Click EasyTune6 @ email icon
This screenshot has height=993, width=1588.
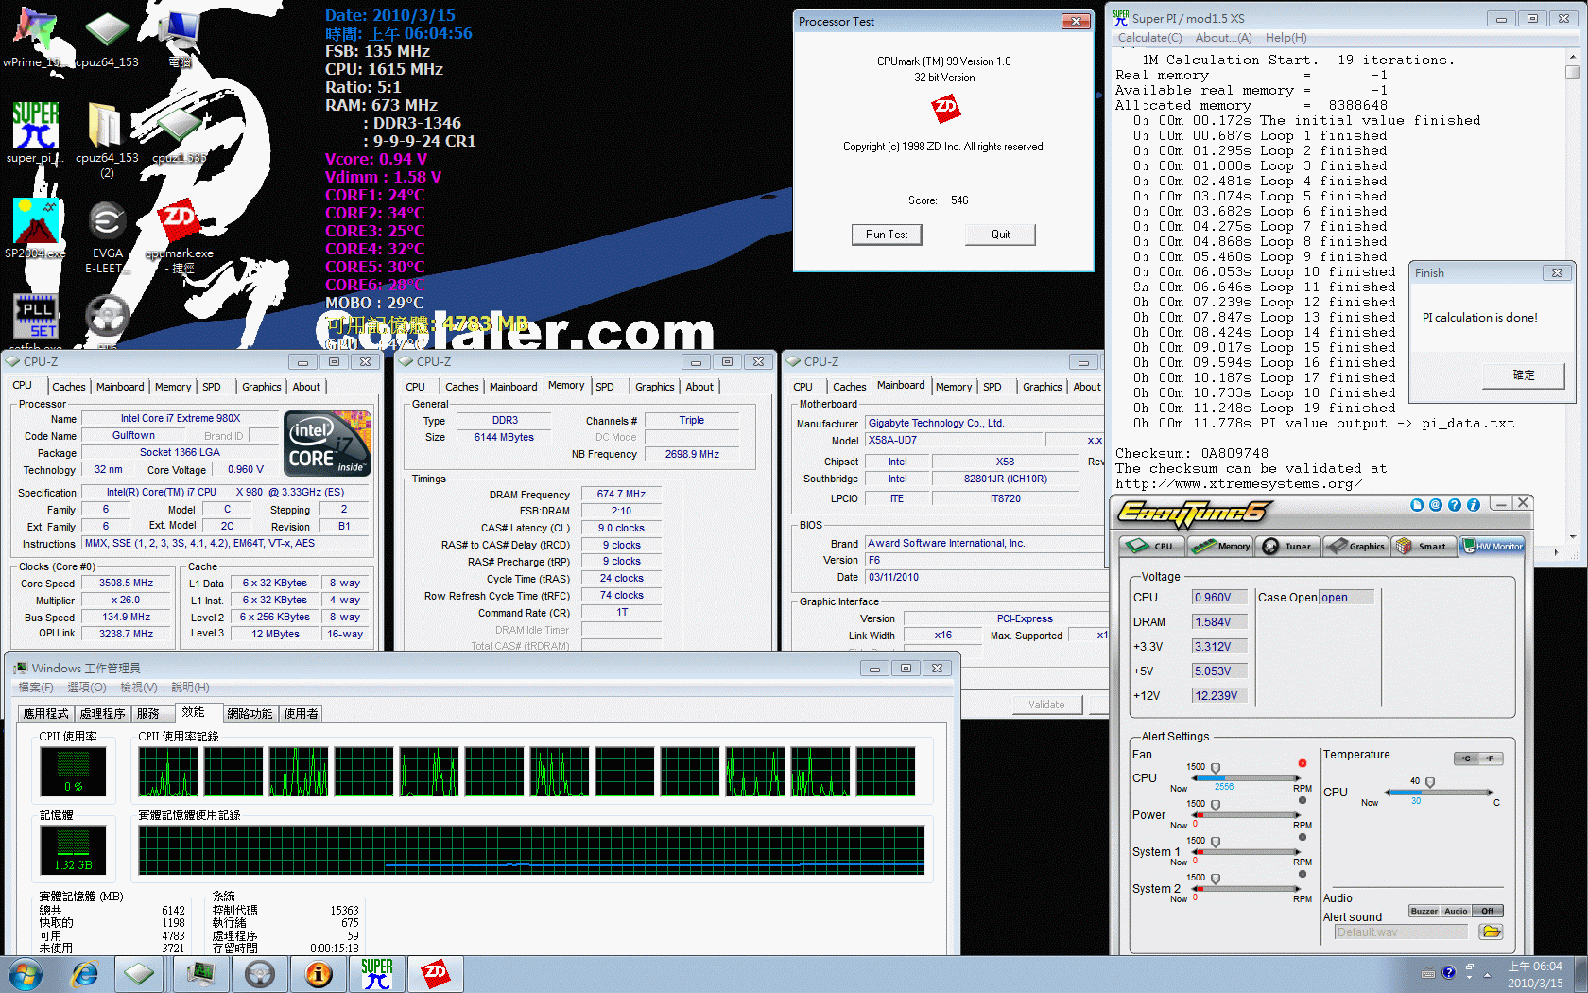point(1436,505)
